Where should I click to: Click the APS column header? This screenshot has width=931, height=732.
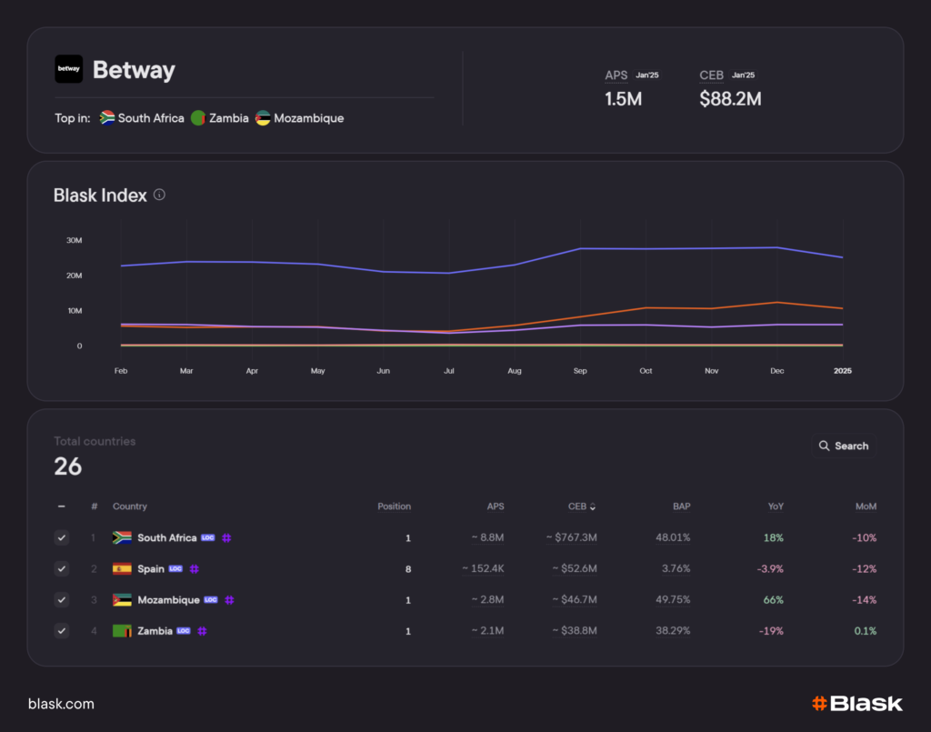point(495,506)
